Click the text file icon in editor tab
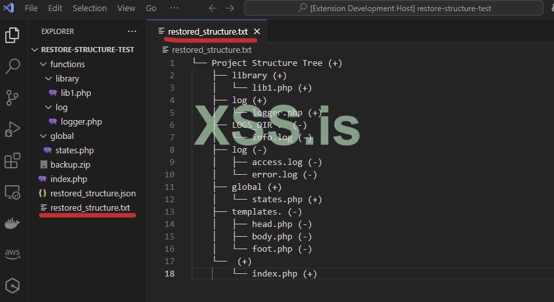This screenshot has height=302, width=554. pyautogui.click(x=162, y=31)
